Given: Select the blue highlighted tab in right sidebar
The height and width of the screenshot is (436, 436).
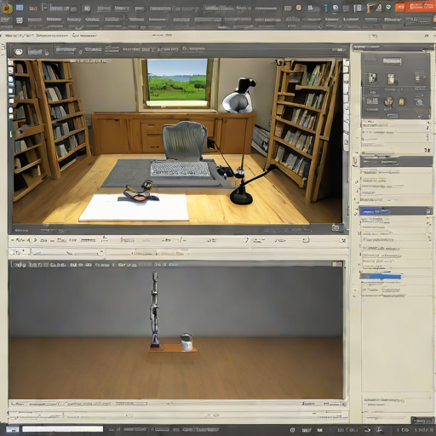Looking at the screenshot, I should [376, 211].
